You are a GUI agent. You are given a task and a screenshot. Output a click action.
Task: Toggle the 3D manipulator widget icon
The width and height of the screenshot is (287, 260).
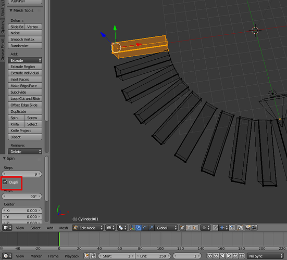[132, 228]
